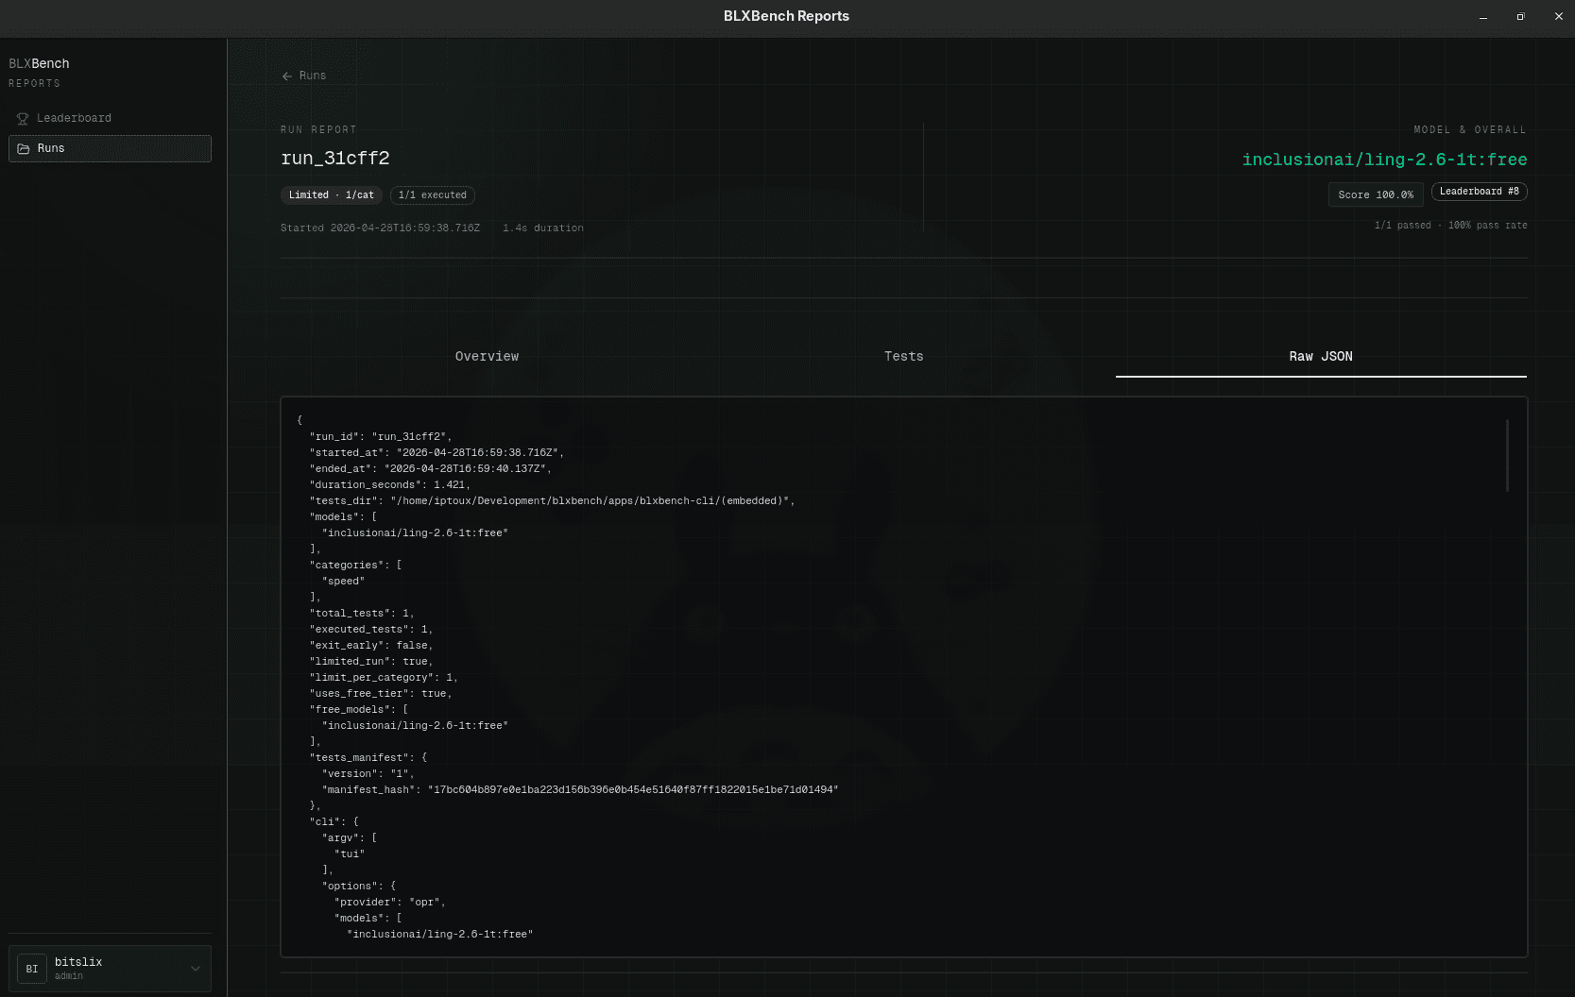The width and height of the screenshot is (1575, 997).
Task: Click the "run_id" JSON line
Action: [x=381, y=437]
